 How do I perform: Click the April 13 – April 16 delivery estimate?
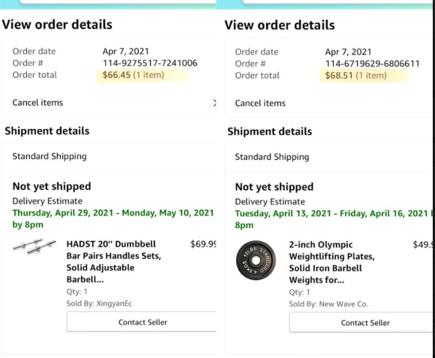[334, 219]
